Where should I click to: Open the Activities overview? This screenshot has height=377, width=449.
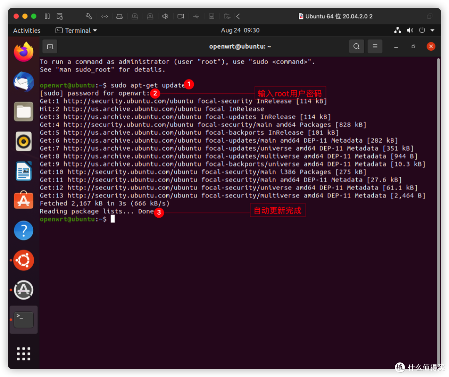tap(27, 30)
